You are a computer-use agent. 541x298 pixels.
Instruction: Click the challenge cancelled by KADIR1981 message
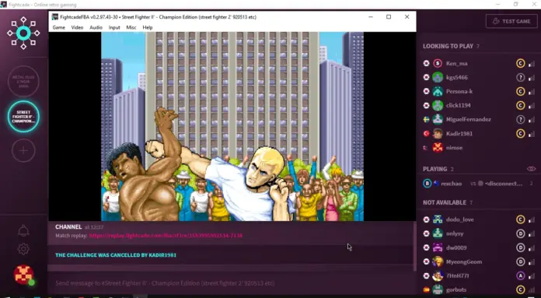pyautogui.click(x=116, y=255)
